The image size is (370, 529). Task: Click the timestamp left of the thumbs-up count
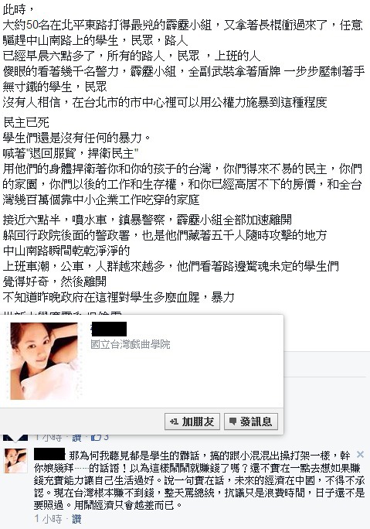[x=48, y=437]
